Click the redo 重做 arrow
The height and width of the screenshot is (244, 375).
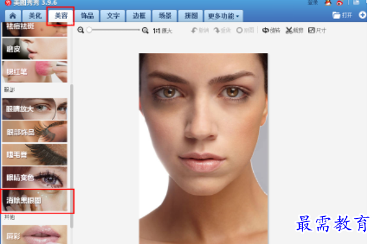(x=222, y=30)
